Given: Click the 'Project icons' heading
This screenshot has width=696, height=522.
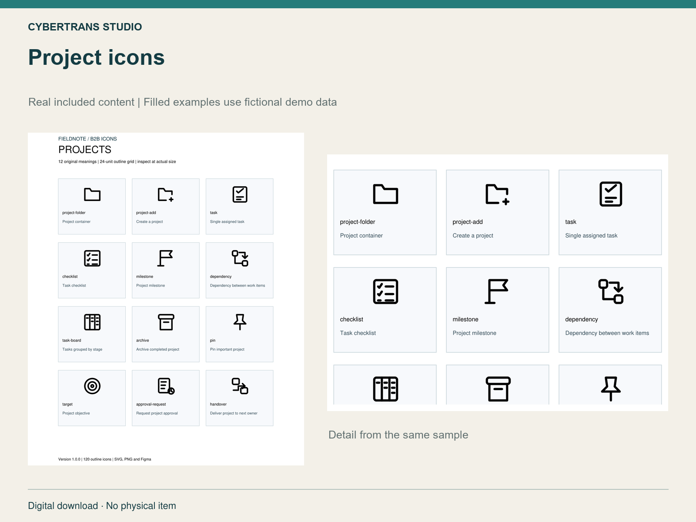Looking at the screenshot, I should (x=97, y=57).
